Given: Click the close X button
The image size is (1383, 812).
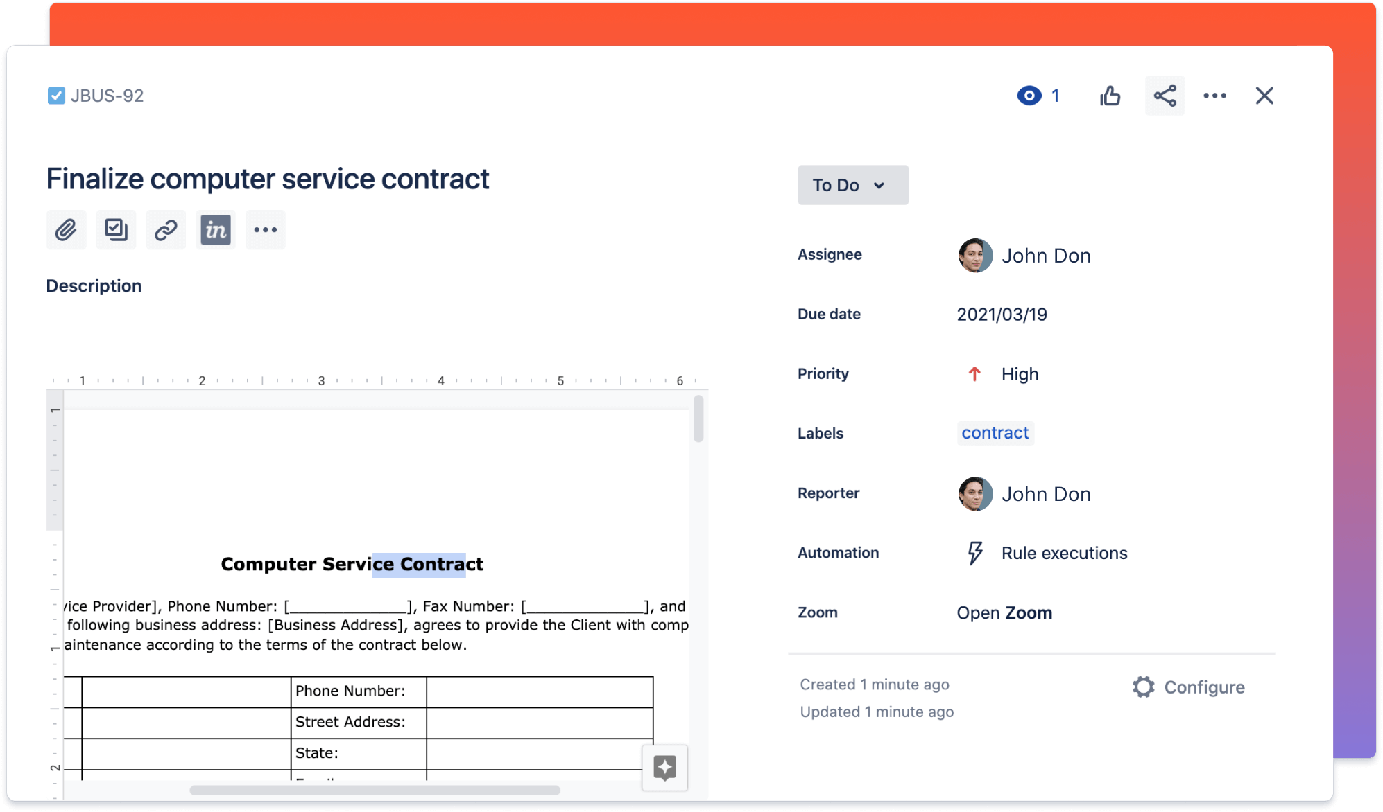Looking at the screenshot, I should [x=1265, y=95].
